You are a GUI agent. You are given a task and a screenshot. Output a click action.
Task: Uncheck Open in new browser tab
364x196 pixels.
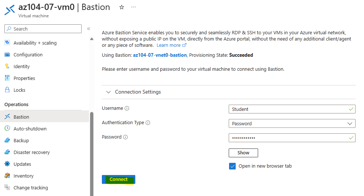pyautogui.click(x=232, y=166)
